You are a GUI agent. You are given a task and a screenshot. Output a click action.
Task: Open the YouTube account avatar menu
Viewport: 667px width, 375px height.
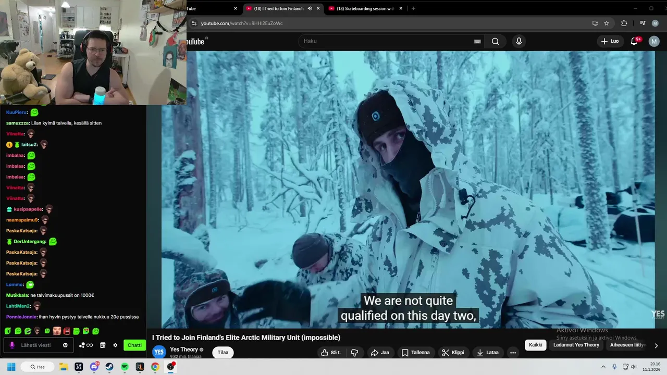pyautogui.click(x=654, y=41)
